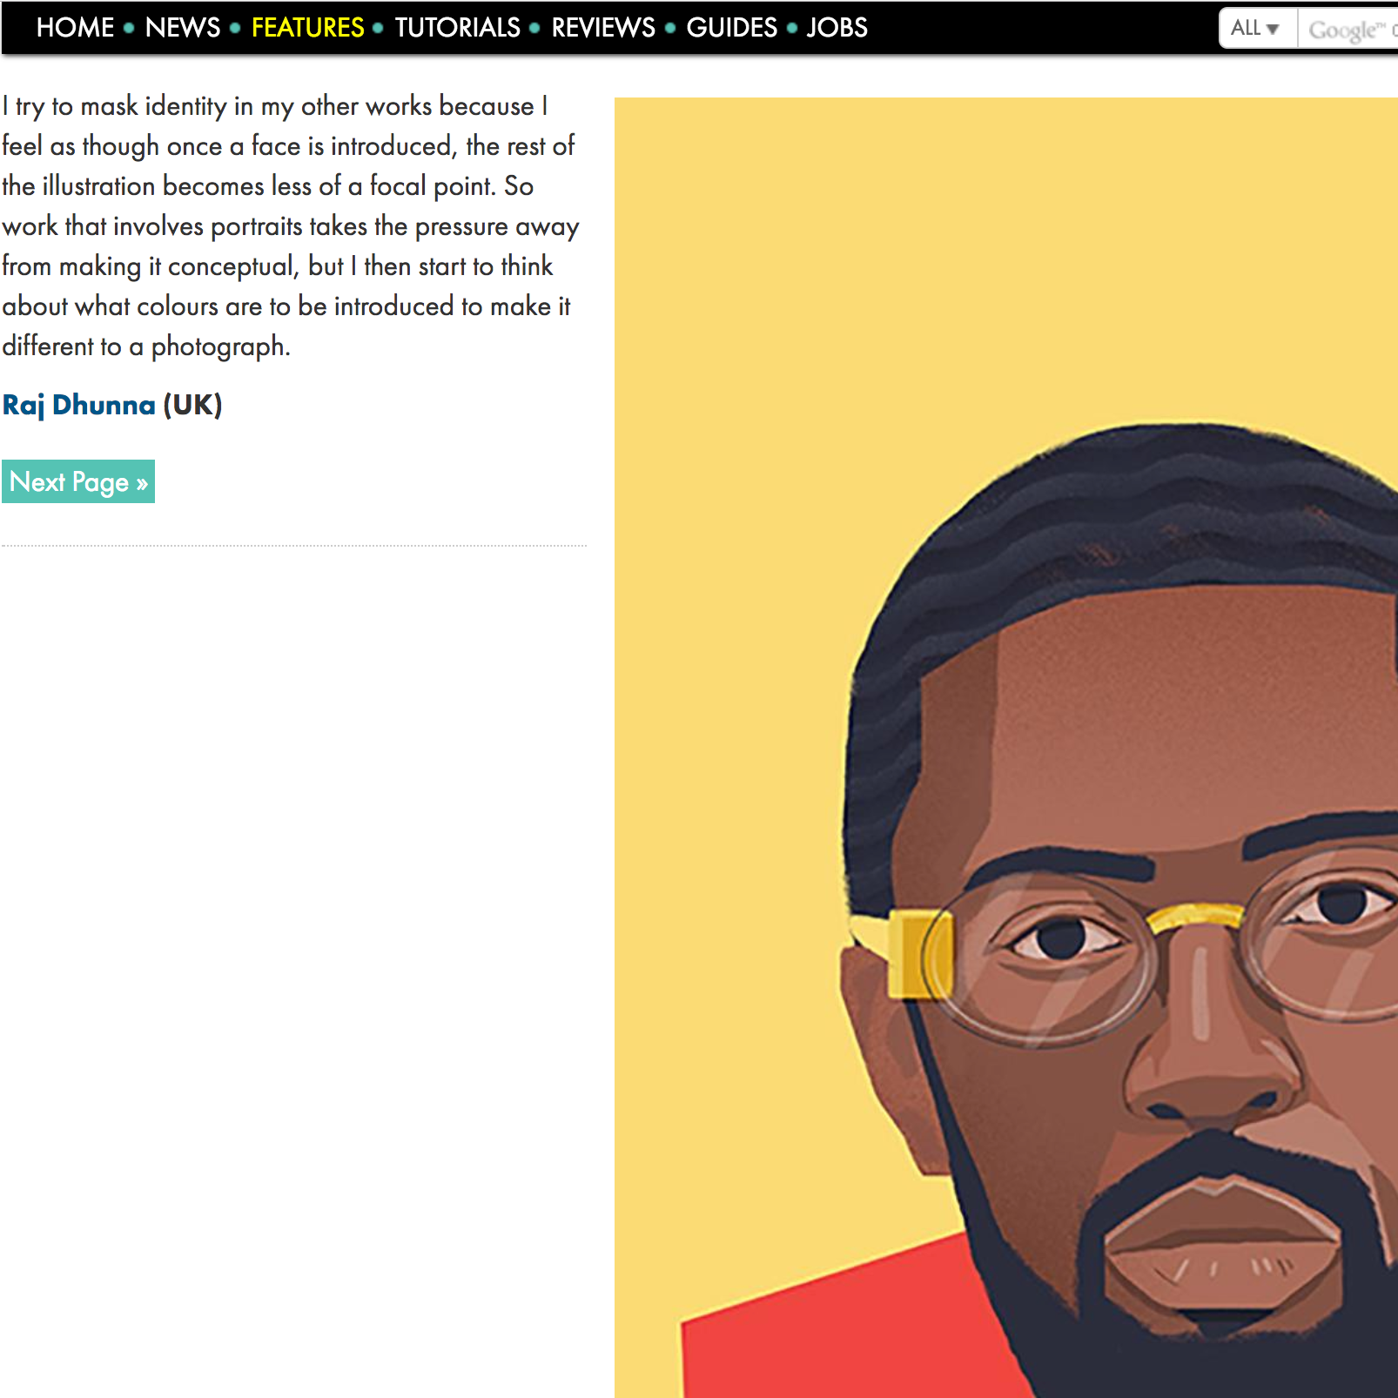Screen dimensions: 1398x1398
Task: Navigate to the REVIEWS section
Action: pos(602,28)
